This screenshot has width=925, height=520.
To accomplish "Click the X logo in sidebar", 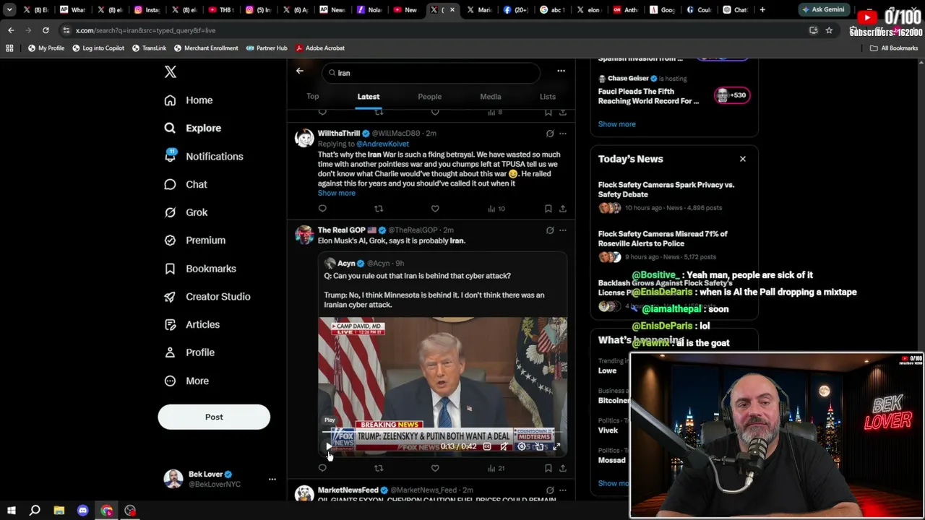I will point(171,71).
